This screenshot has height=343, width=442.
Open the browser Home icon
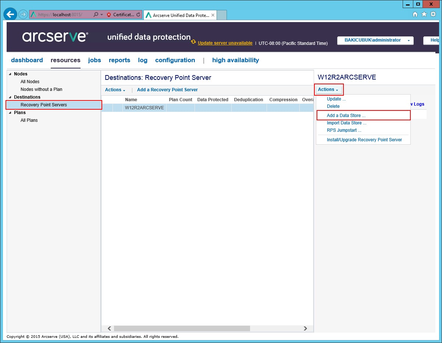(x=415, y=14)
